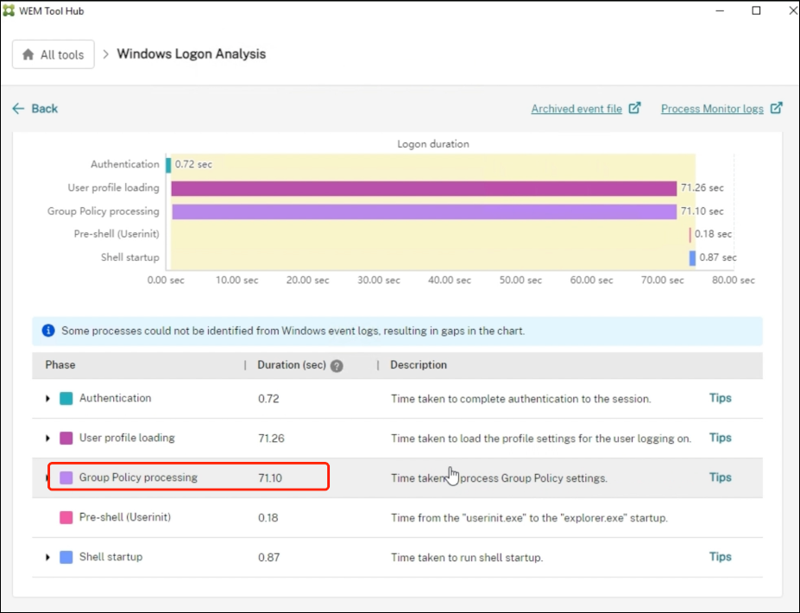The width and height of the screenshot is (800, 613).
Task: Expand the Group Policy processing phase row
Action: [x=47, y=477]
